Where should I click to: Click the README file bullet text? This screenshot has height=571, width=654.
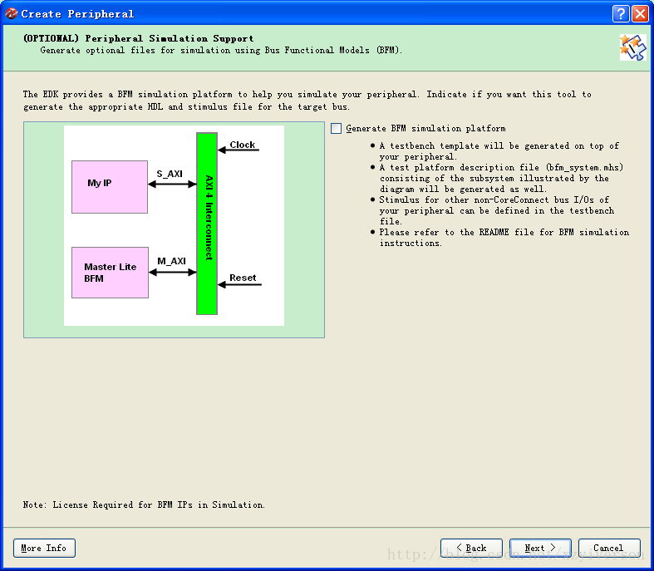click(504, 238)
